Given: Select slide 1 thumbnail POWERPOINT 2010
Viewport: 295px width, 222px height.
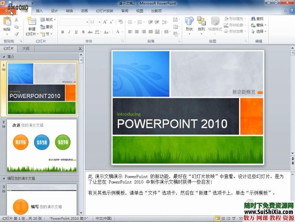Looking at the screenshot, I should (x=42, y=89).
